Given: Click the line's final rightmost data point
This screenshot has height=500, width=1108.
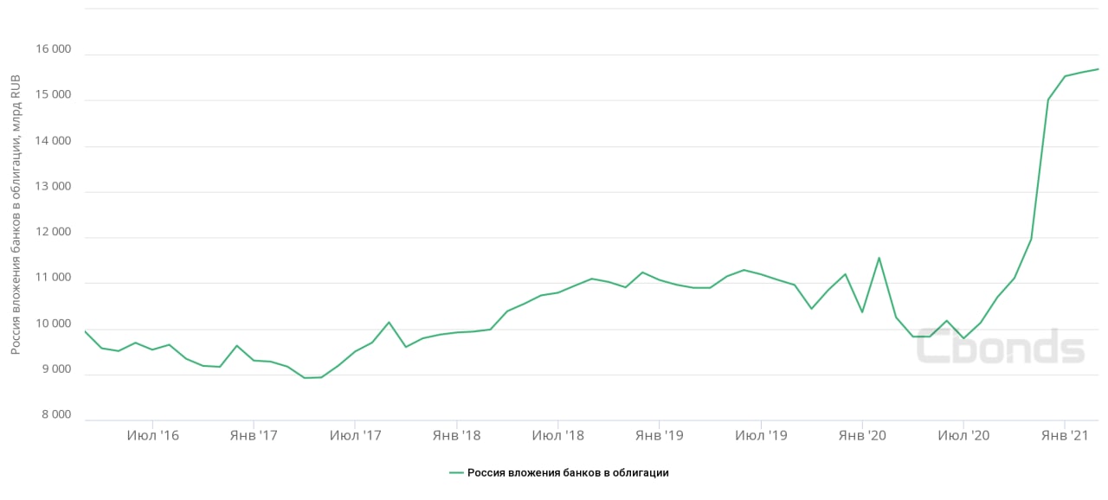Looking at the screenshot, I should [x=1098, y=69].
